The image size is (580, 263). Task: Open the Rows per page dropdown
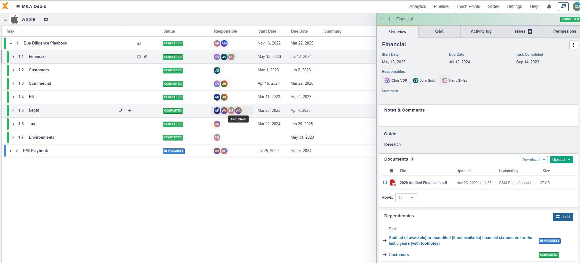406,197
